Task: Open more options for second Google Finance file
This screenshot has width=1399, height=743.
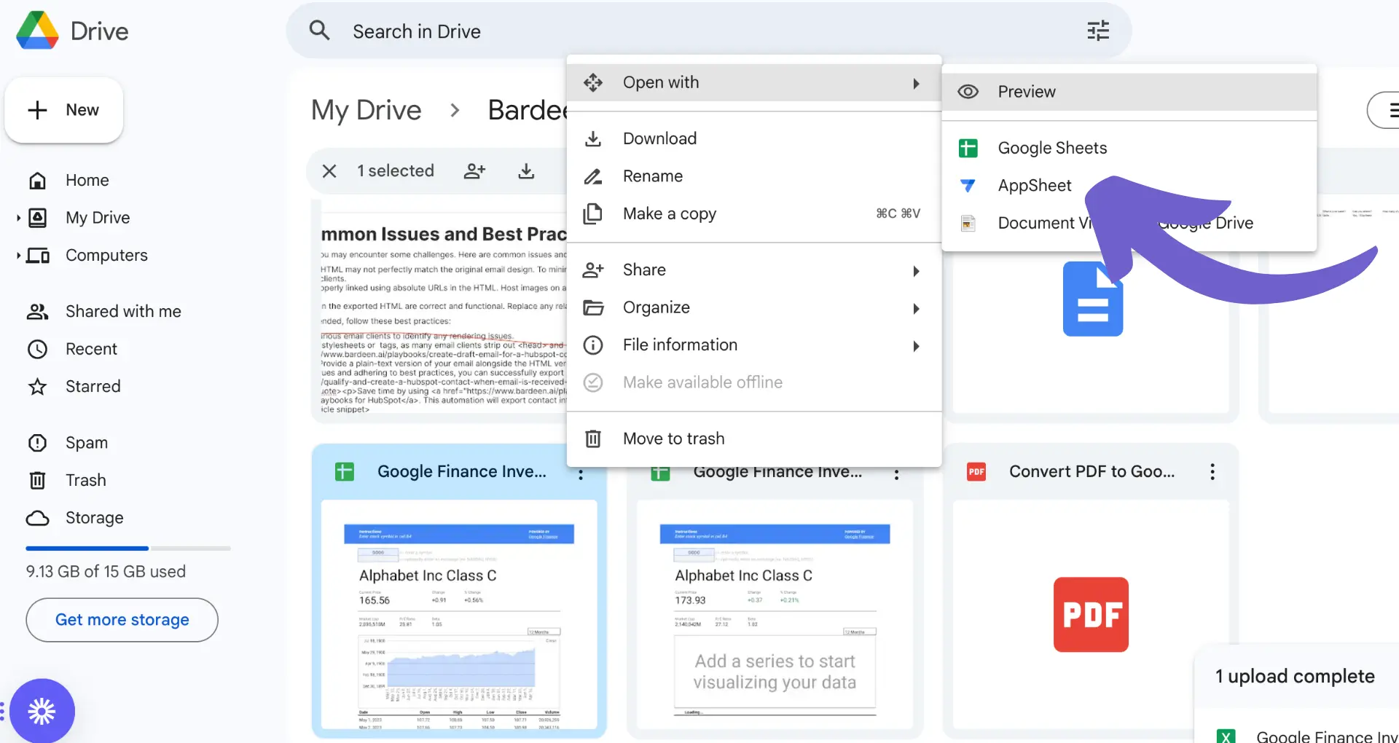Action: pos(896,475)
